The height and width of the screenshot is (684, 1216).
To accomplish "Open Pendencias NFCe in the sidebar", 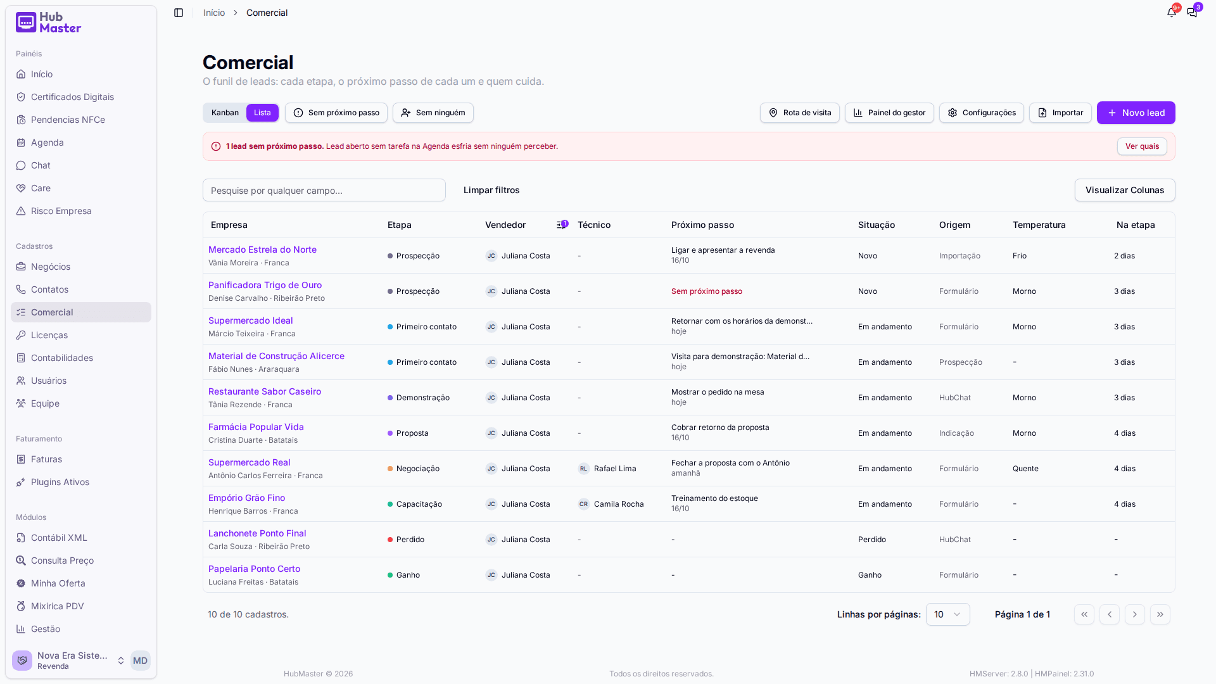I will click(x=81, y=120).
